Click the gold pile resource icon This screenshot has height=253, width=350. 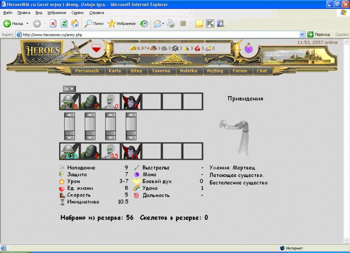tap(133, 48)
